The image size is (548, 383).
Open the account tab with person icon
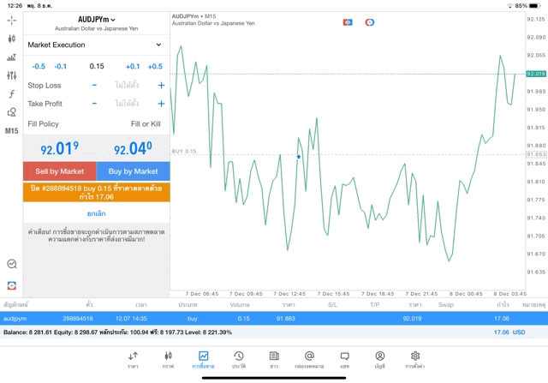380,360
